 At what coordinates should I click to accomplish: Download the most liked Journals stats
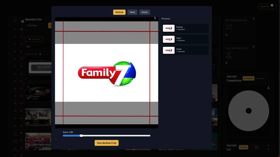point(253,46)
